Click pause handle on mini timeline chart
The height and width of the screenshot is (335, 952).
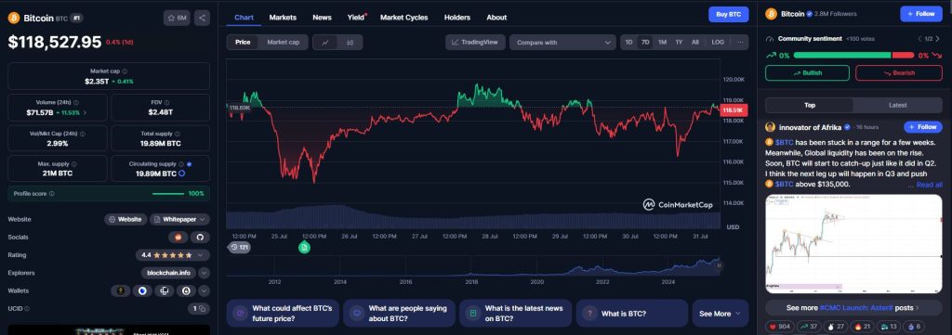pyautogui.click(x=719, y=264)
